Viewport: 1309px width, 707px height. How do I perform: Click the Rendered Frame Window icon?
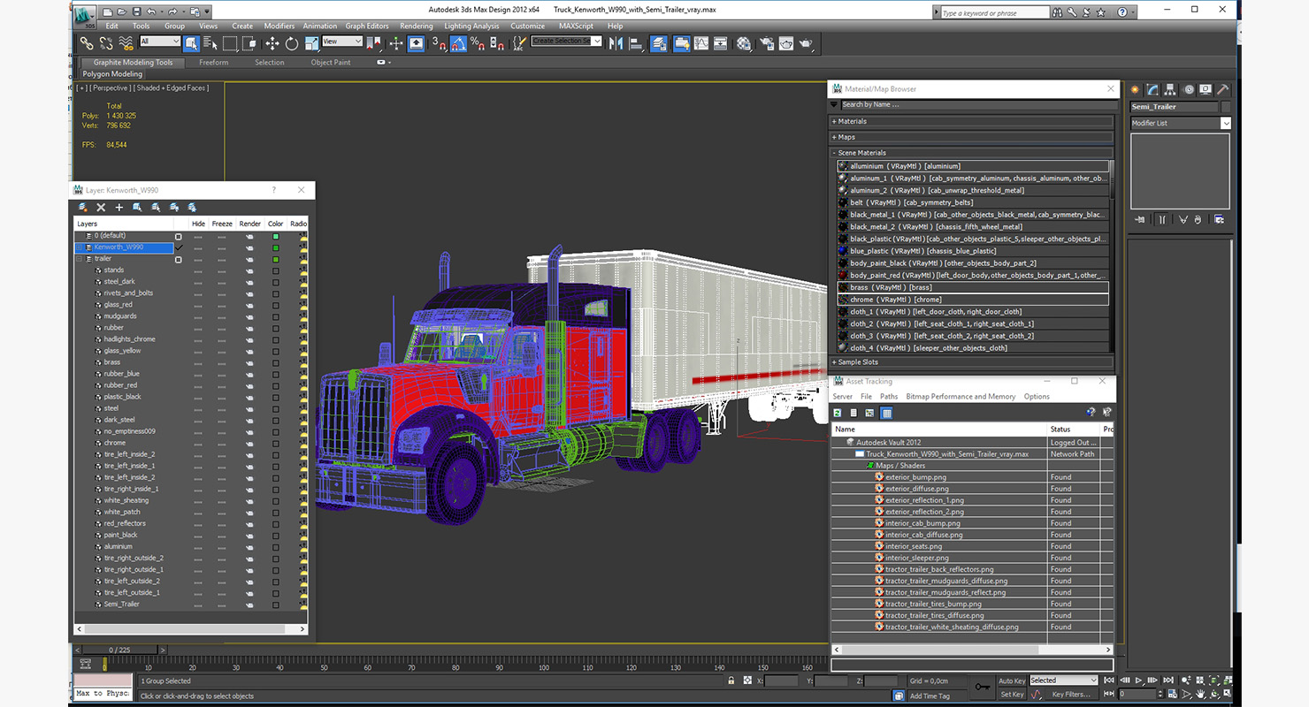[x=786, y=43]
